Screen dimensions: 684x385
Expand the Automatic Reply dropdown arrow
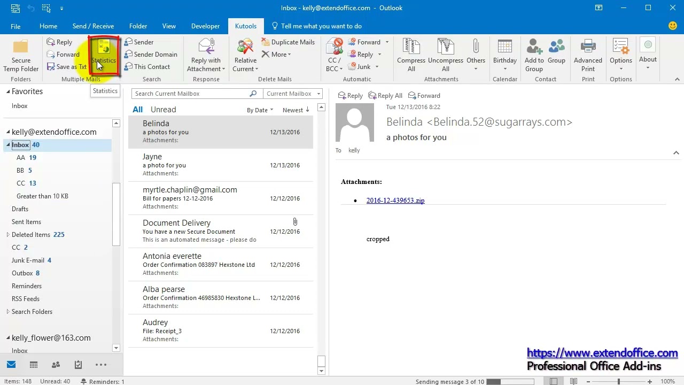pyautogui.click(x=379, y=55)
